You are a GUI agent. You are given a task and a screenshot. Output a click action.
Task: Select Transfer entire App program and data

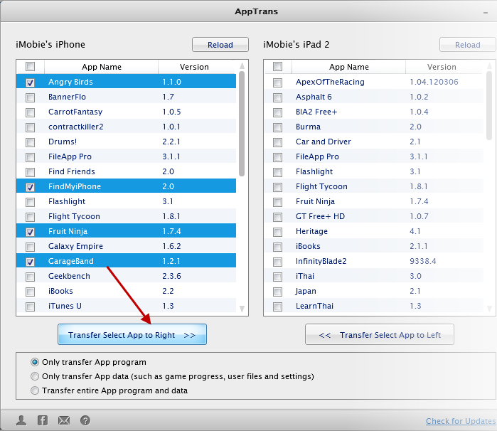click(35, 390)
